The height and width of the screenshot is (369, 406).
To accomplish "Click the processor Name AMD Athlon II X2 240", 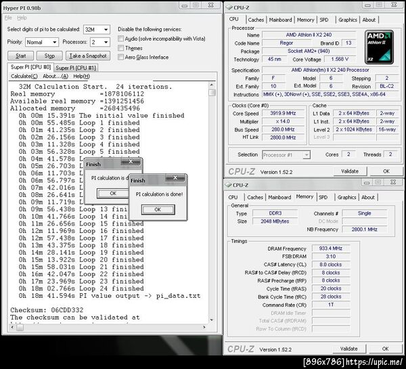I will [x=309, y=35].
